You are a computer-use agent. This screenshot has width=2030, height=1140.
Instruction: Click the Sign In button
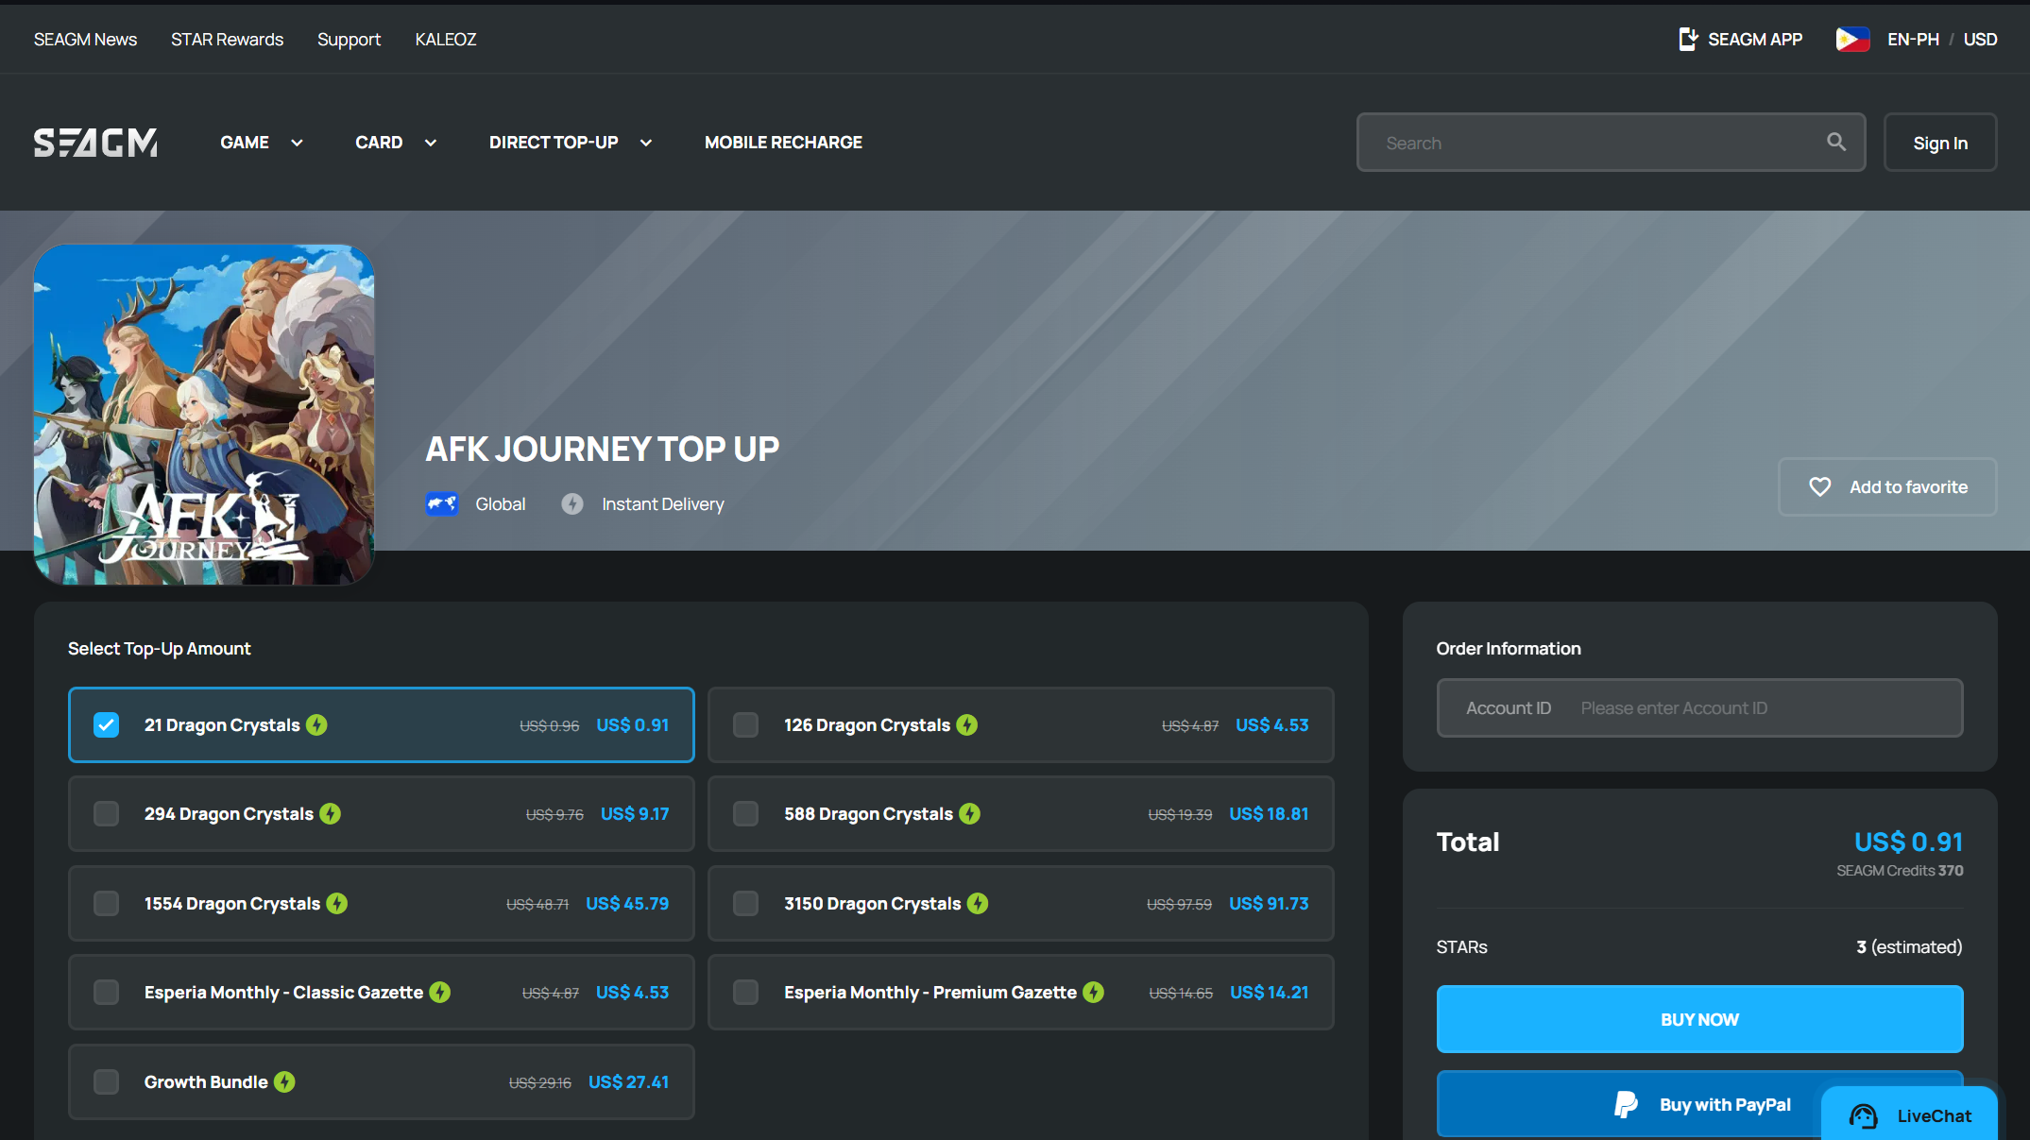point(1940,143)
